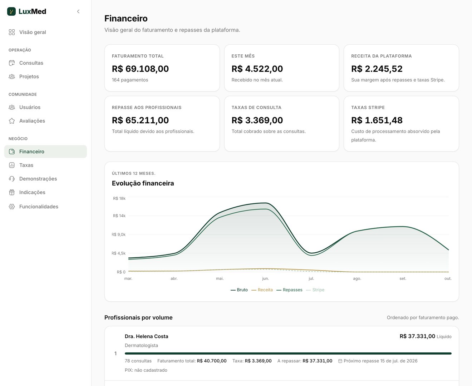
Task: Click the Financeiro wallet icon
Action: tap(12, 152)
